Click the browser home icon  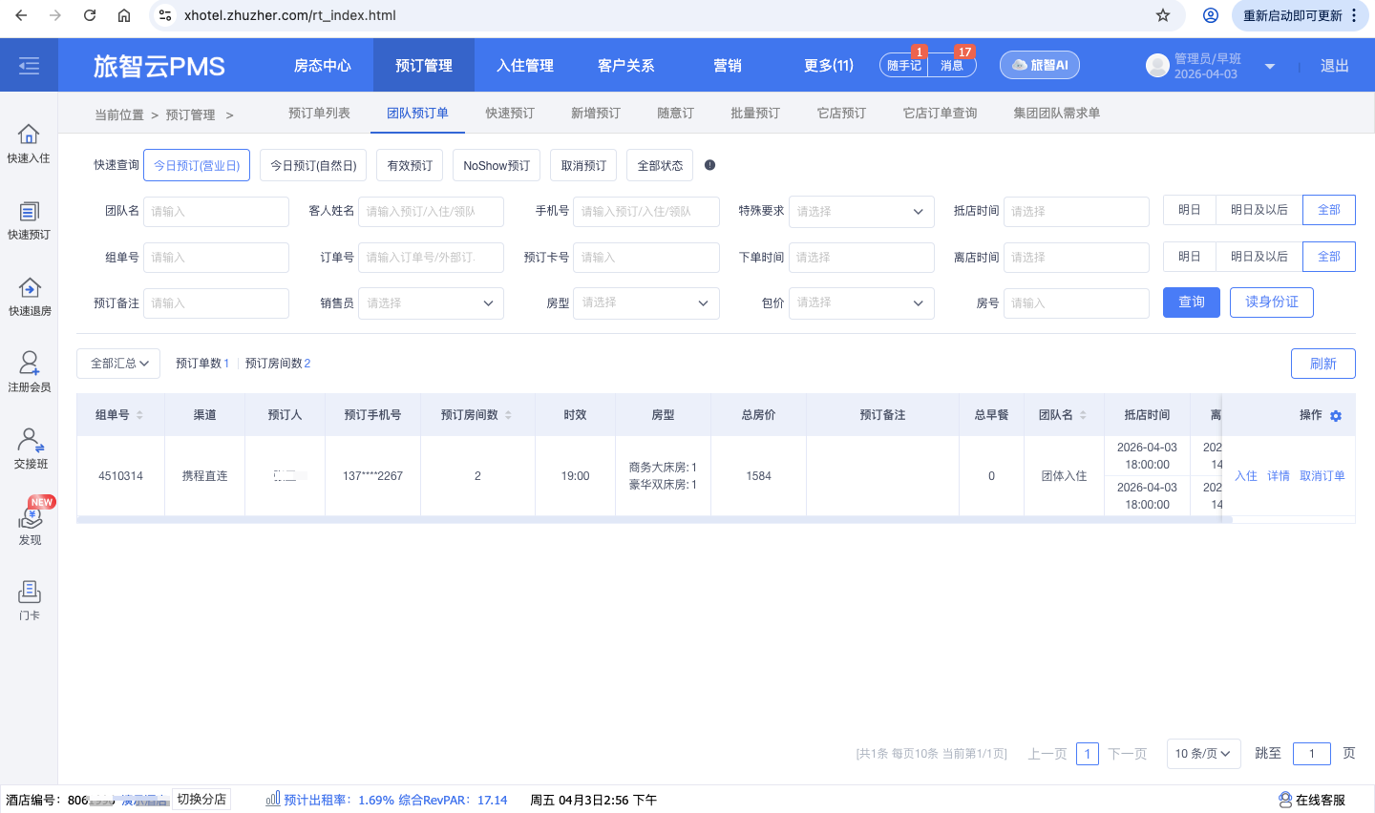pos(124,15)
